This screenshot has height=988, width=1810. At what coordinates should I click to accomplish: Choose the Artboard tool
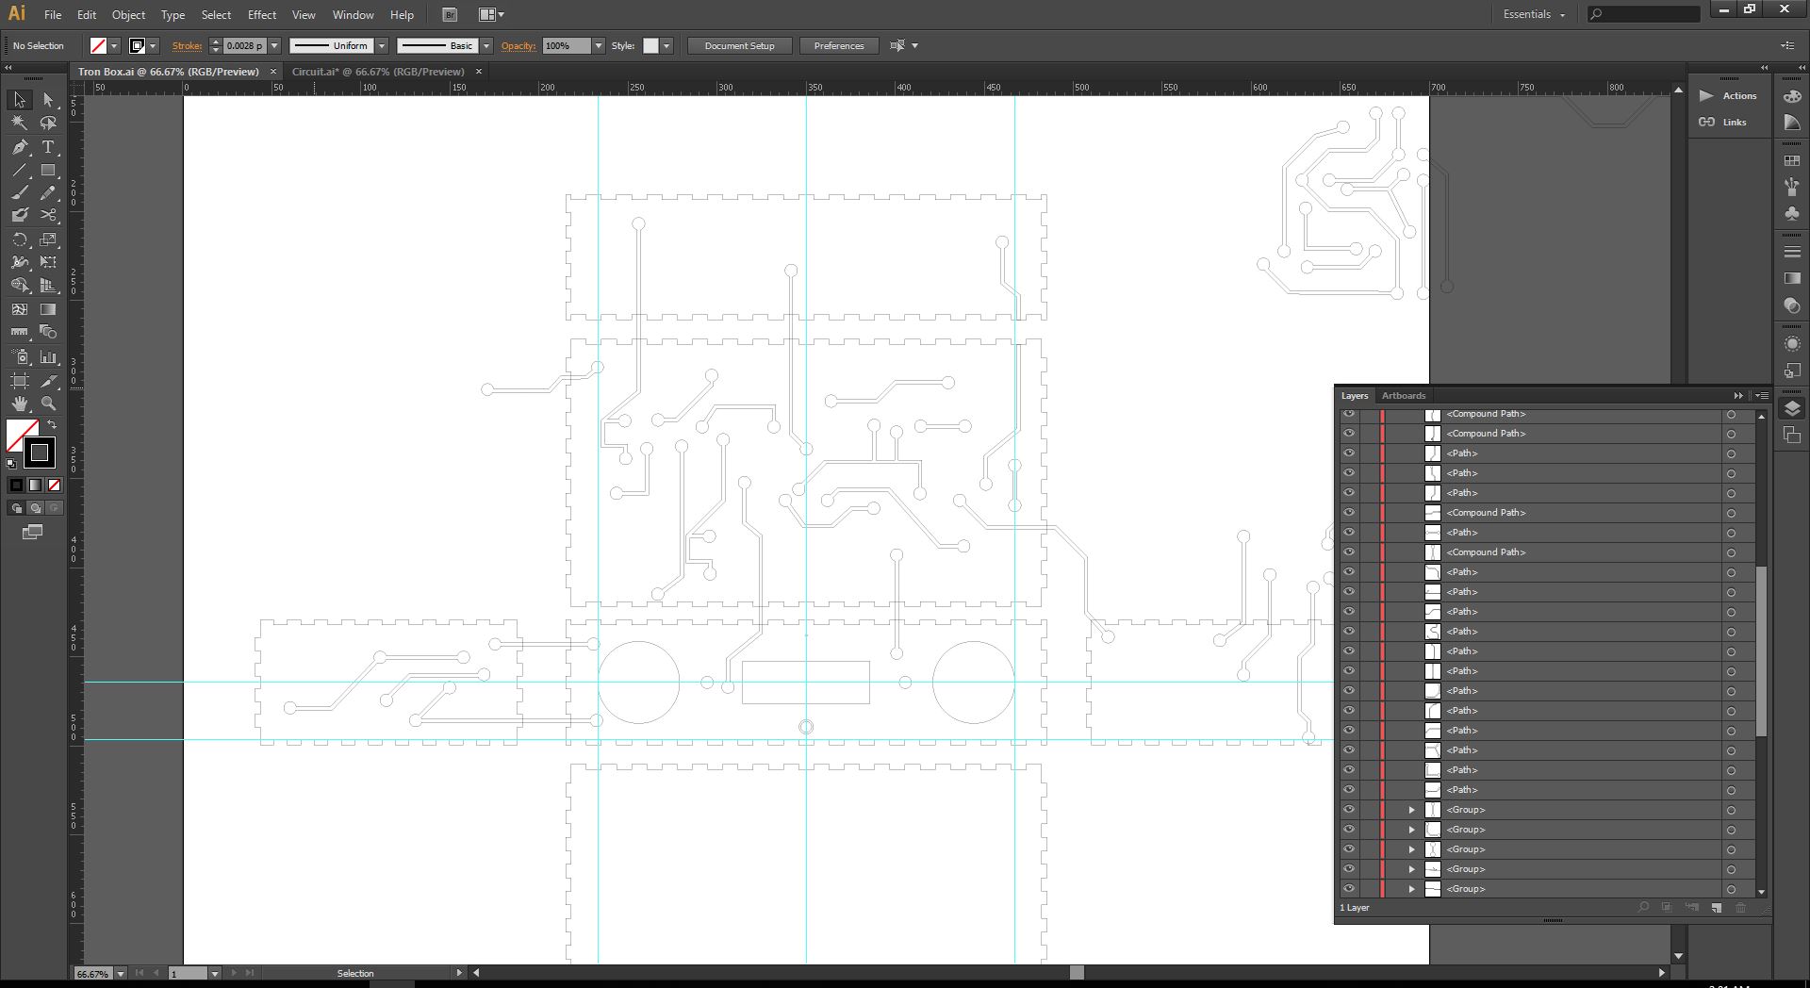[x=19, y=381]
